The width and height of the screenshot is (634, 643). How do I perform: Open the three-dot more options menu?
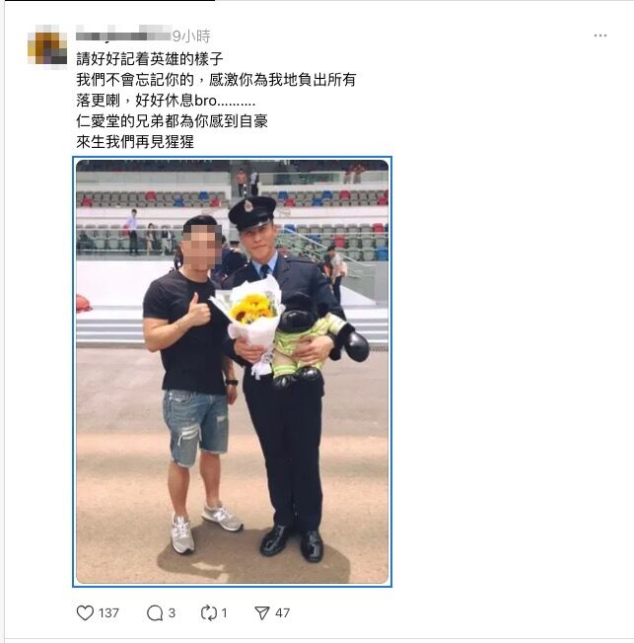[x=599, y=36]
